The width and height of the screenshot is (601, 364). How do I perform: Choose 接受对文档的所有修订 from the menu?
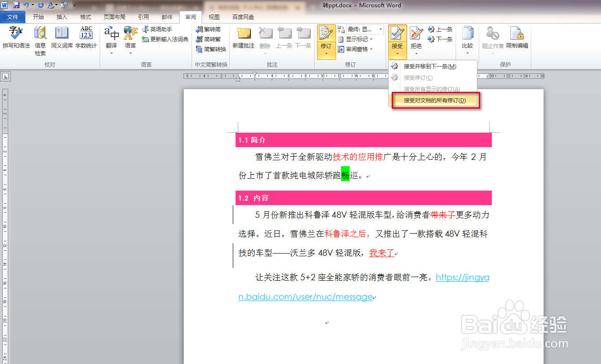click(434, 100)
